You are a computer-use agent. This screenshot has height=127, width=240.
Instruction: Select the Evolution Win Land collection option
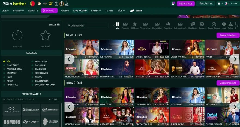tap(43, 85)
